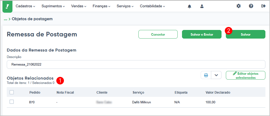Click the help question mark icon
The image size is (270, 116).
[x=251, y=6]
